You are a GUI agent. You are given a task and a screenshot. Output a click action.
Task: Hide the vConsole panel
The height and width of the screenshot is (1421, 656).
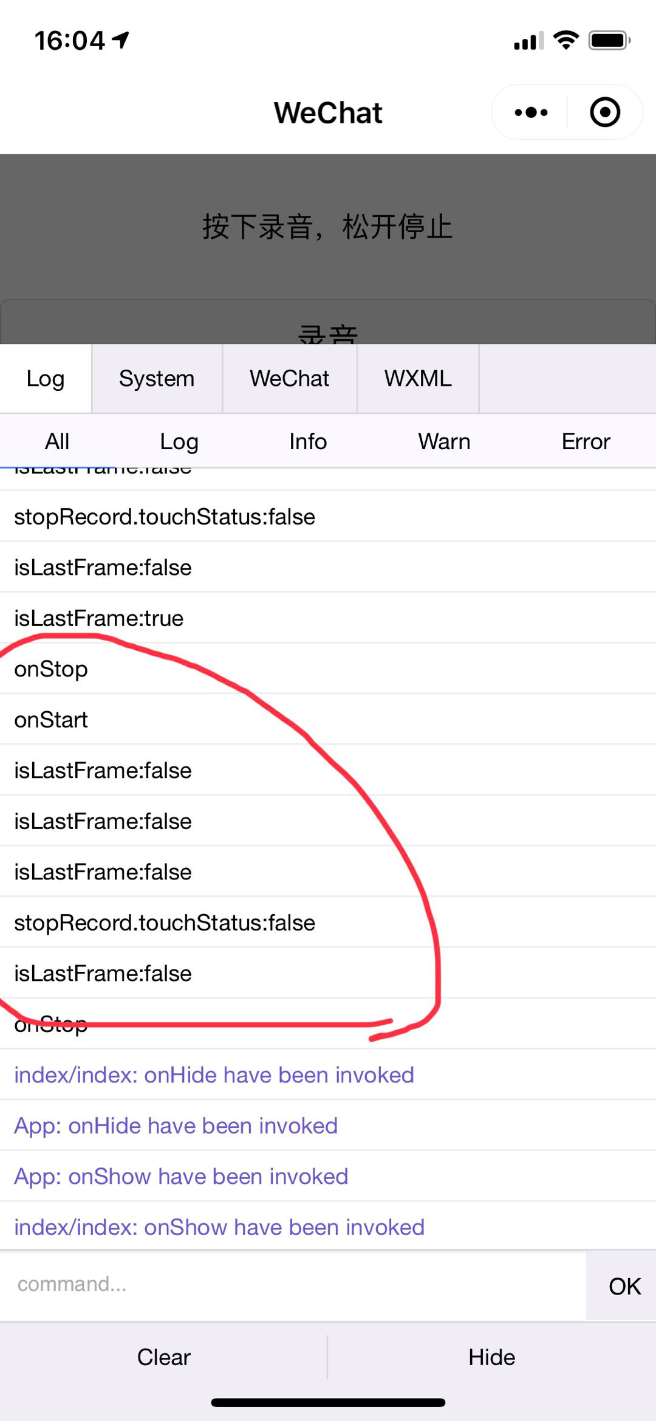tap(492, 1357)
